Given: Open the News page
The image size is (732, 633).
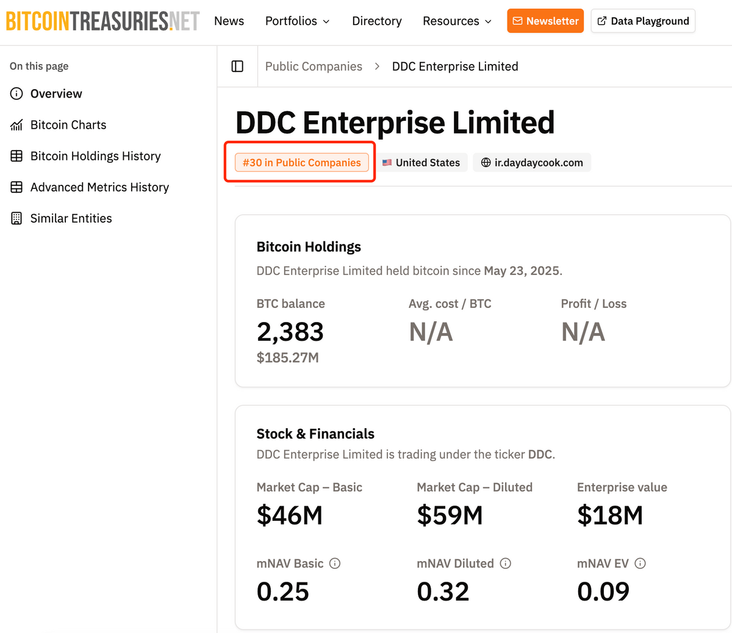Looking at the screenshot, I should pos(229,21).
